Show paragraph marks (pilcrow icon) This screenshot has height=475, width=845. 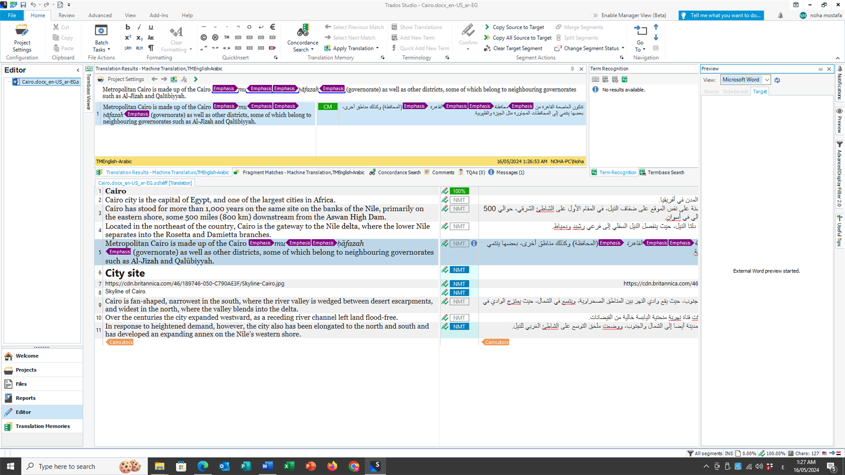pyautogui.click(x=151, y=48)
